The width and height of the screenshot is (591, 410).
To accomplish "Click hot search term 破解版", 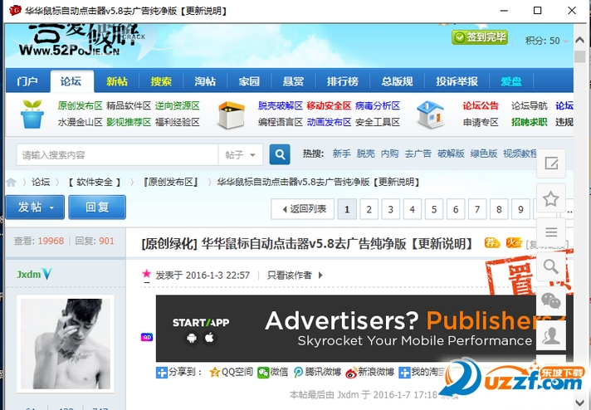I will 451,154.
